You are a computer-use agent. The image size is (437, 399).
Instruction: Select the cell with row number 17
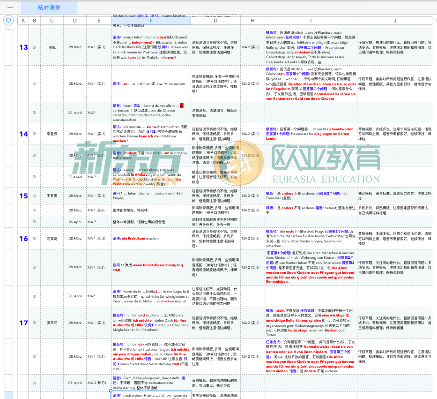coord(23,323)
